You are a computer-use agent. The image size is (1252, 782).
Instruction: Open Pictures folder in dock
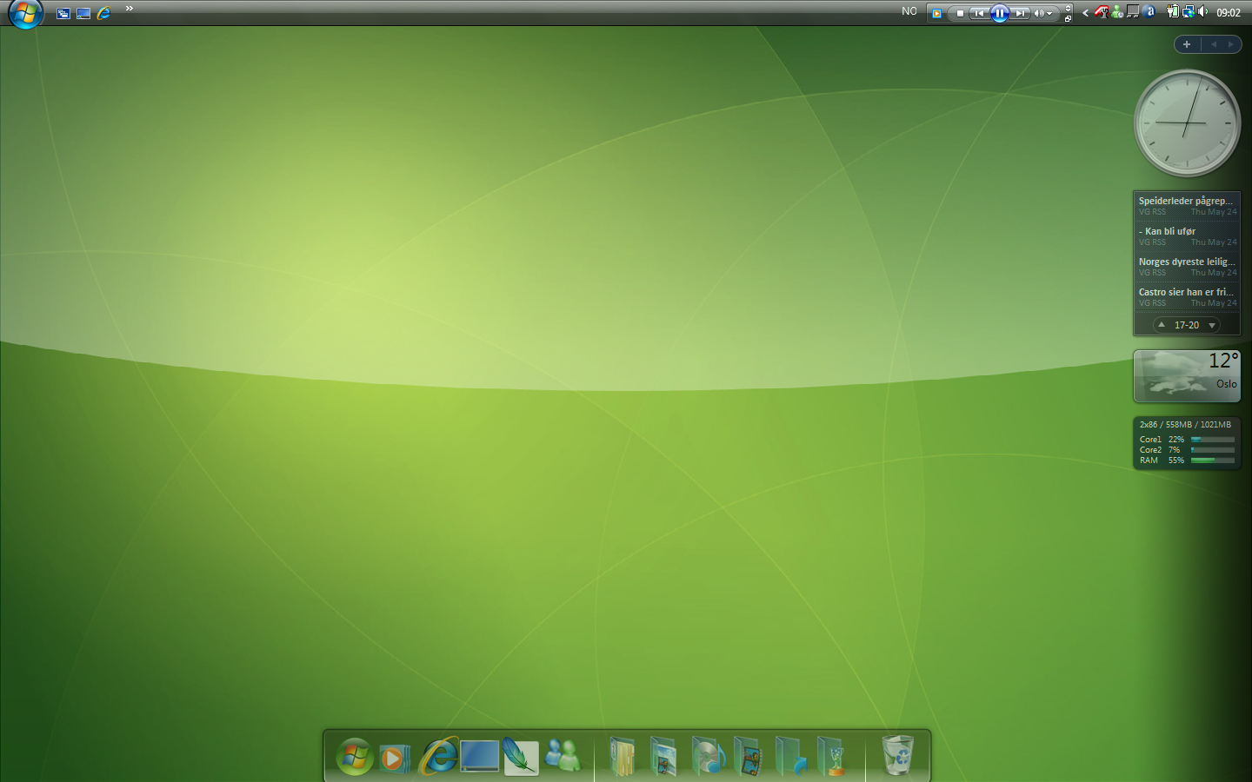tap(663, 756)
